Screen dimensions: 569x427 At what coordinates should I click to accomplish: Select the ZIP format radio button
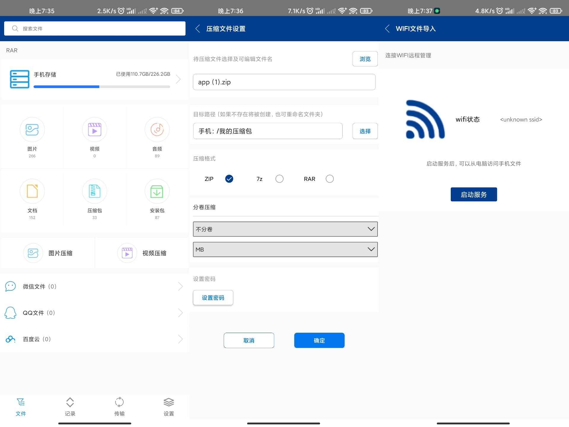229,179
